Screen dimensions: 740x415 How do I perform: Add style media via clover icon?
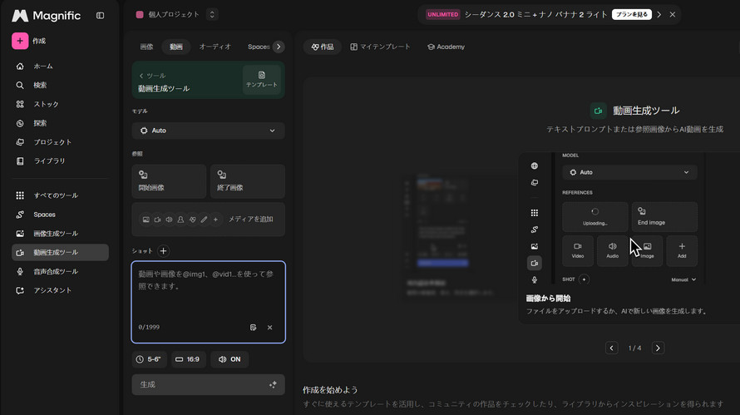click(193, 220)
